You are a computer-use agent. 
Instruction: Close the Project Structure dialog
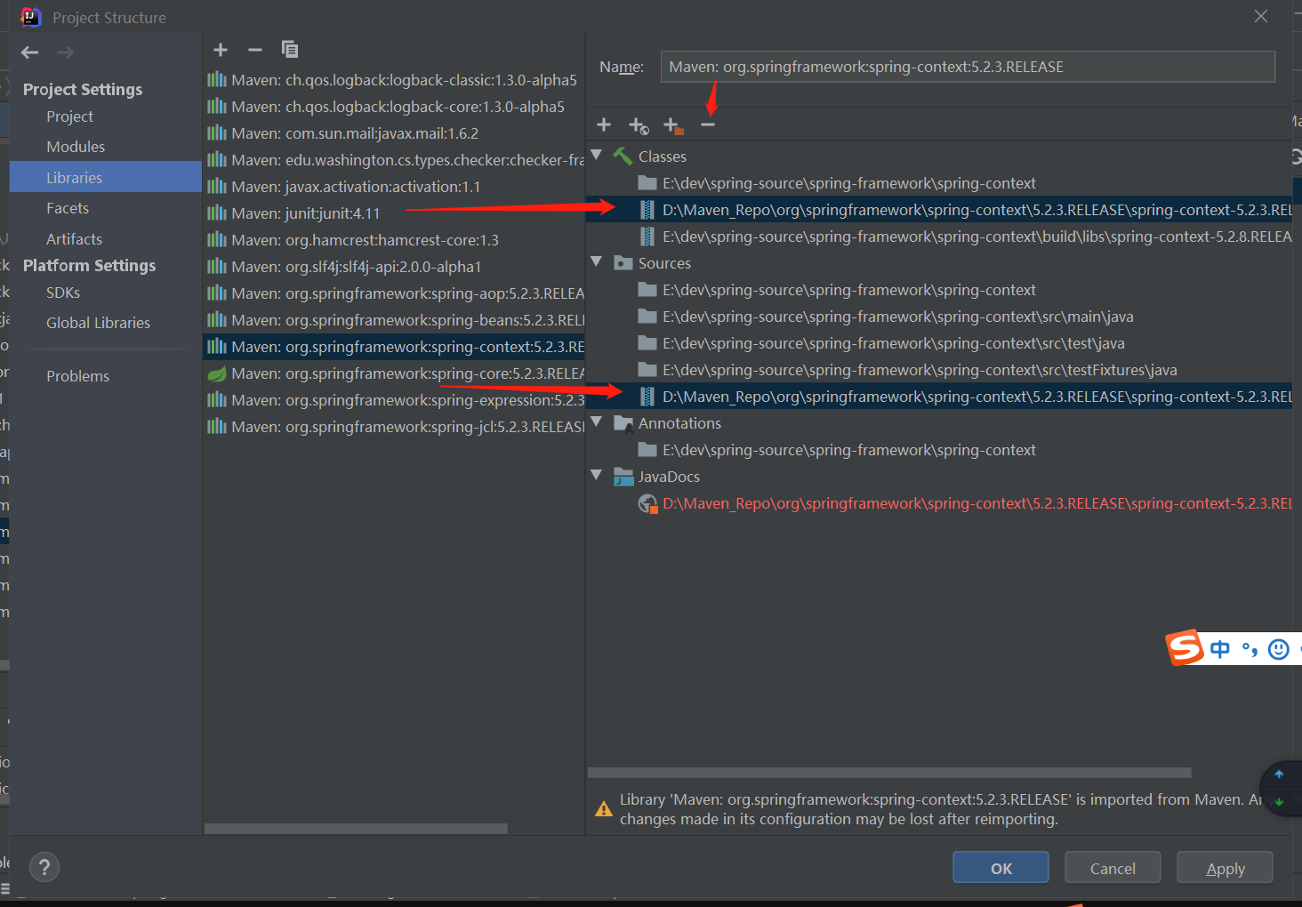(1261, 16)
